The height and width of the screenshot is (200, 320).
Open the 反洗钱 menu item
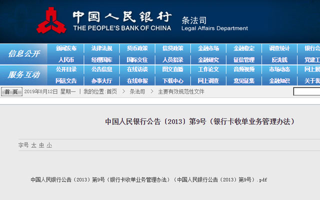(x=279, y=60)
